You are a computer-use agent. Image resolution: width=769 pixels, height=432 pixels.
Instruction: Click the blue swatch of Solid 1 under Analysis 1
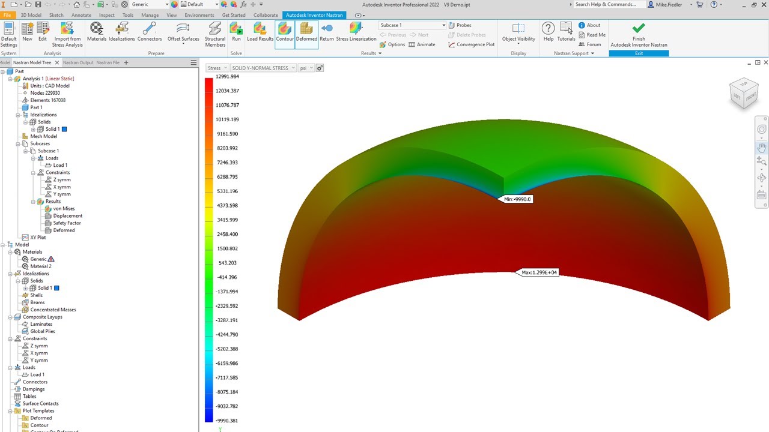point(64,129)
